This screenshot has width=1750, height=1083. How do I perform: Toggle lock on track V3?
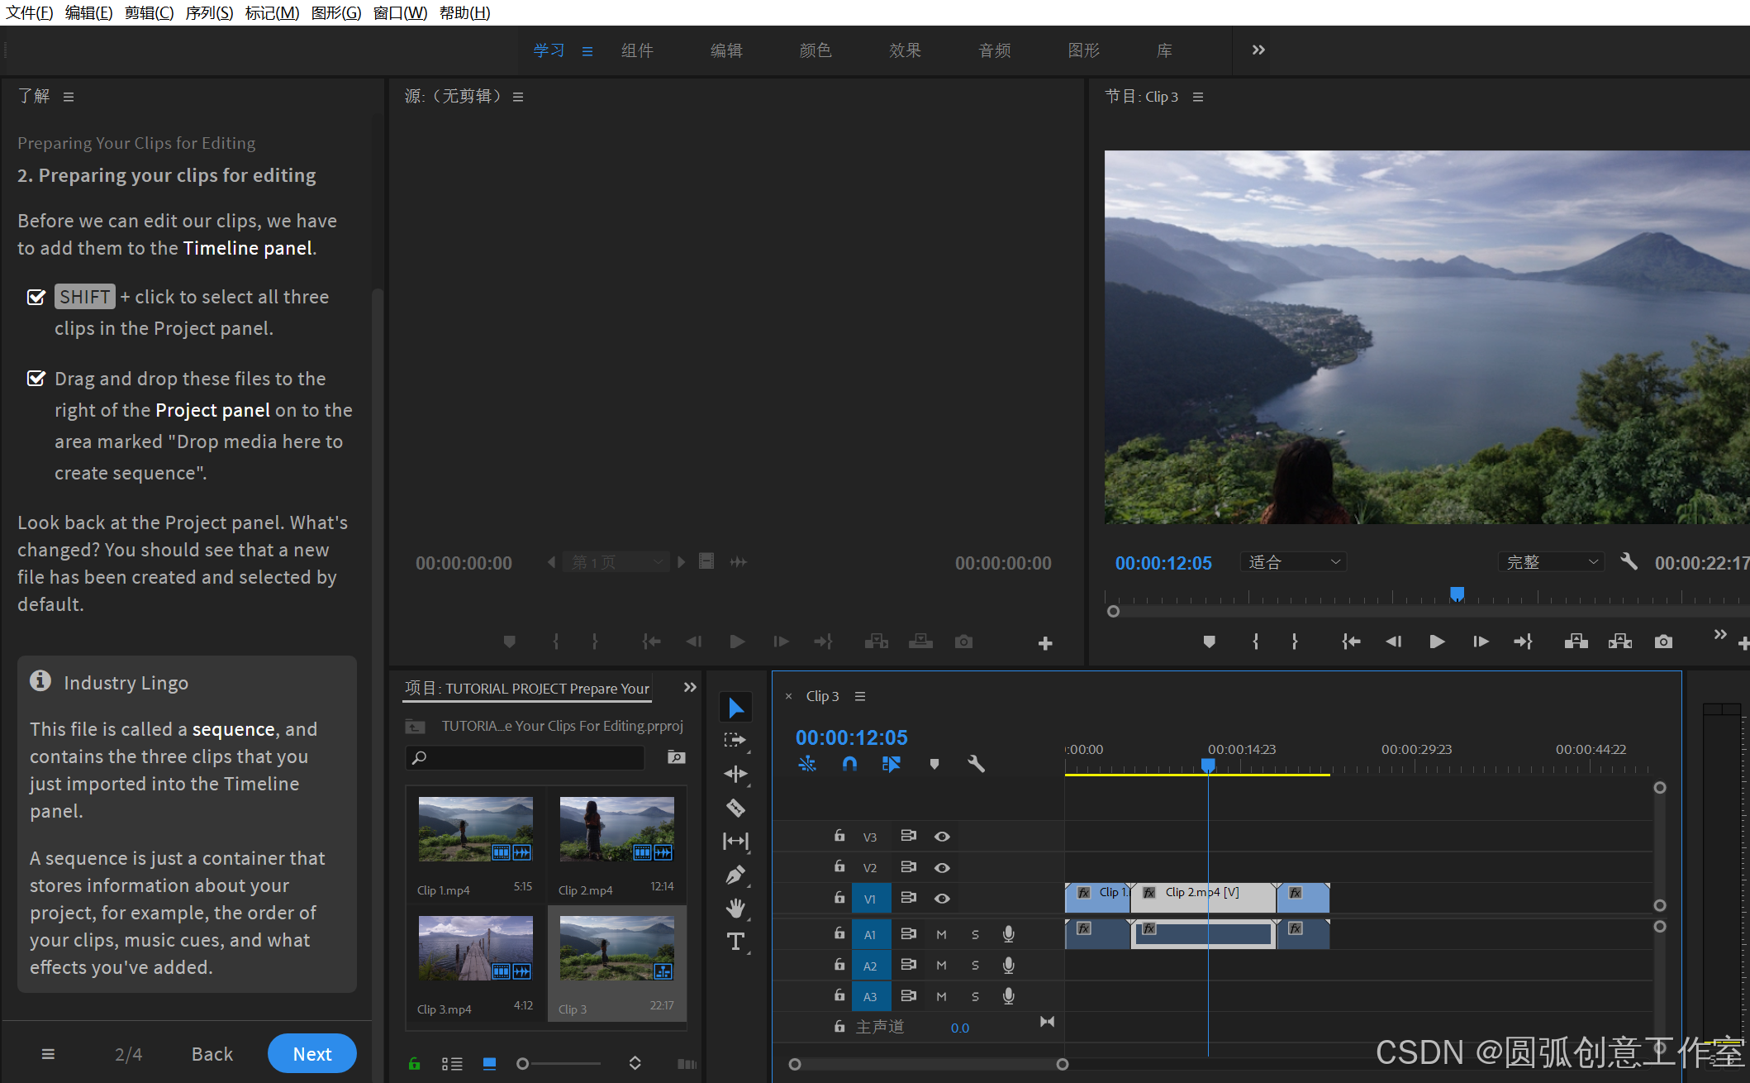tap(839, 836)
